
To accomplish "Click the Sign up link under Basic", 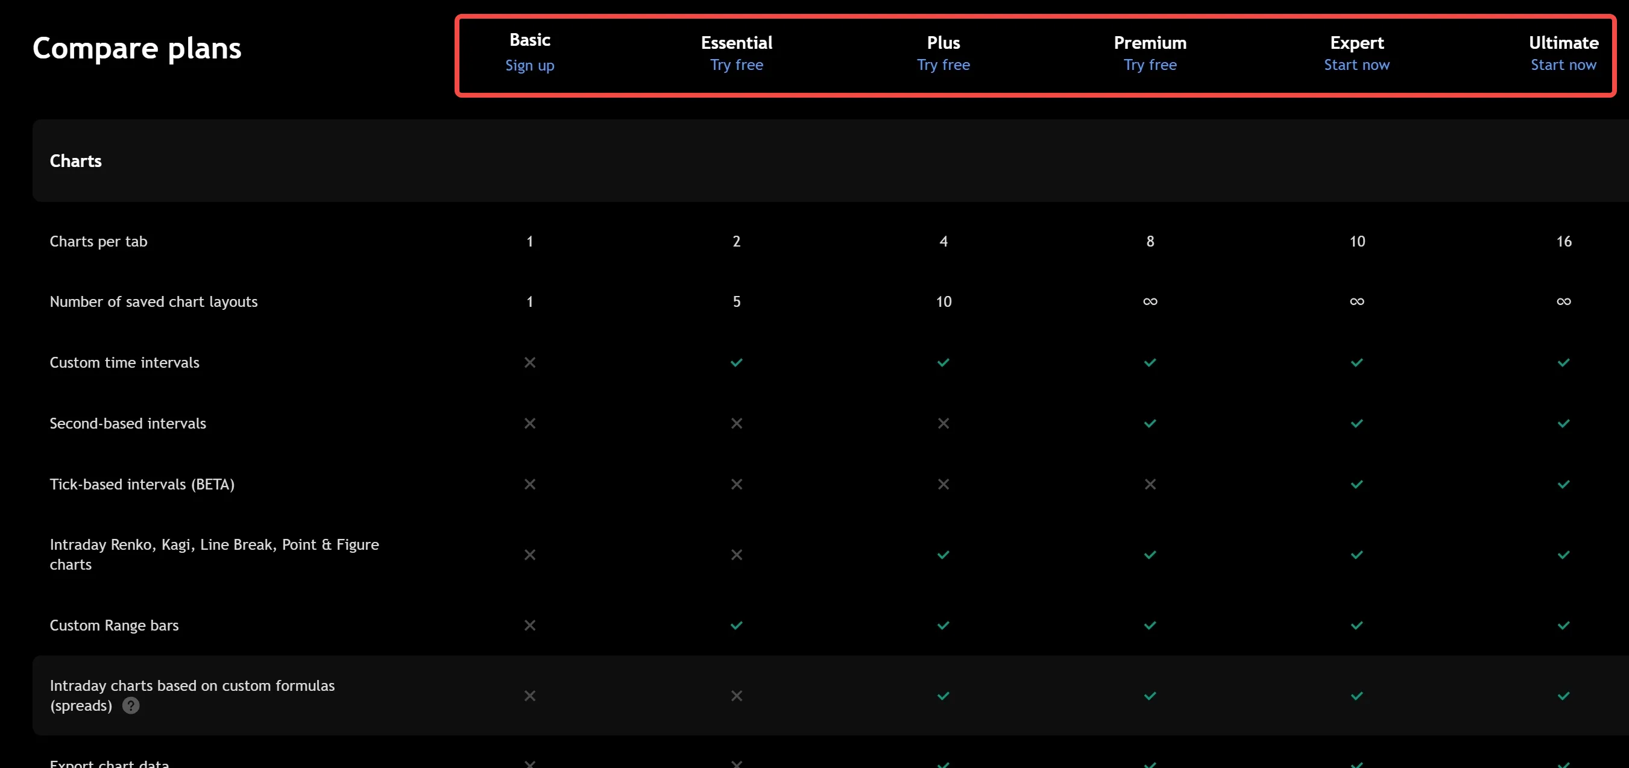I will point(529,66).
